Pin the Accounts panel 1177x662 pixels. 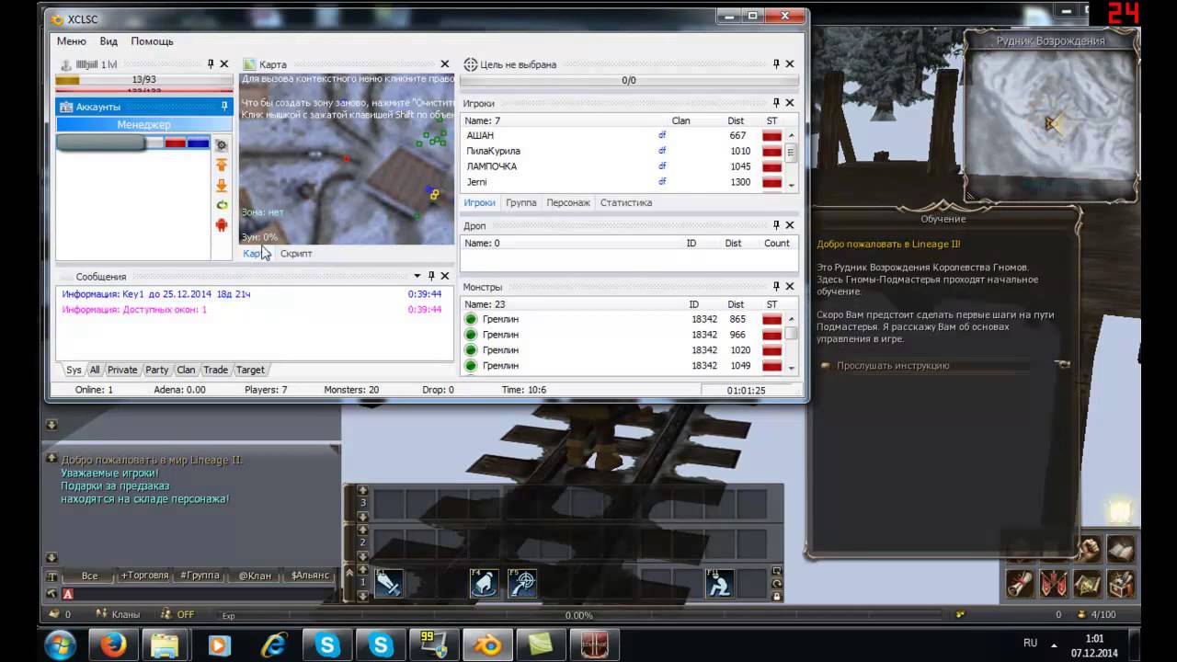coord(224,107)
